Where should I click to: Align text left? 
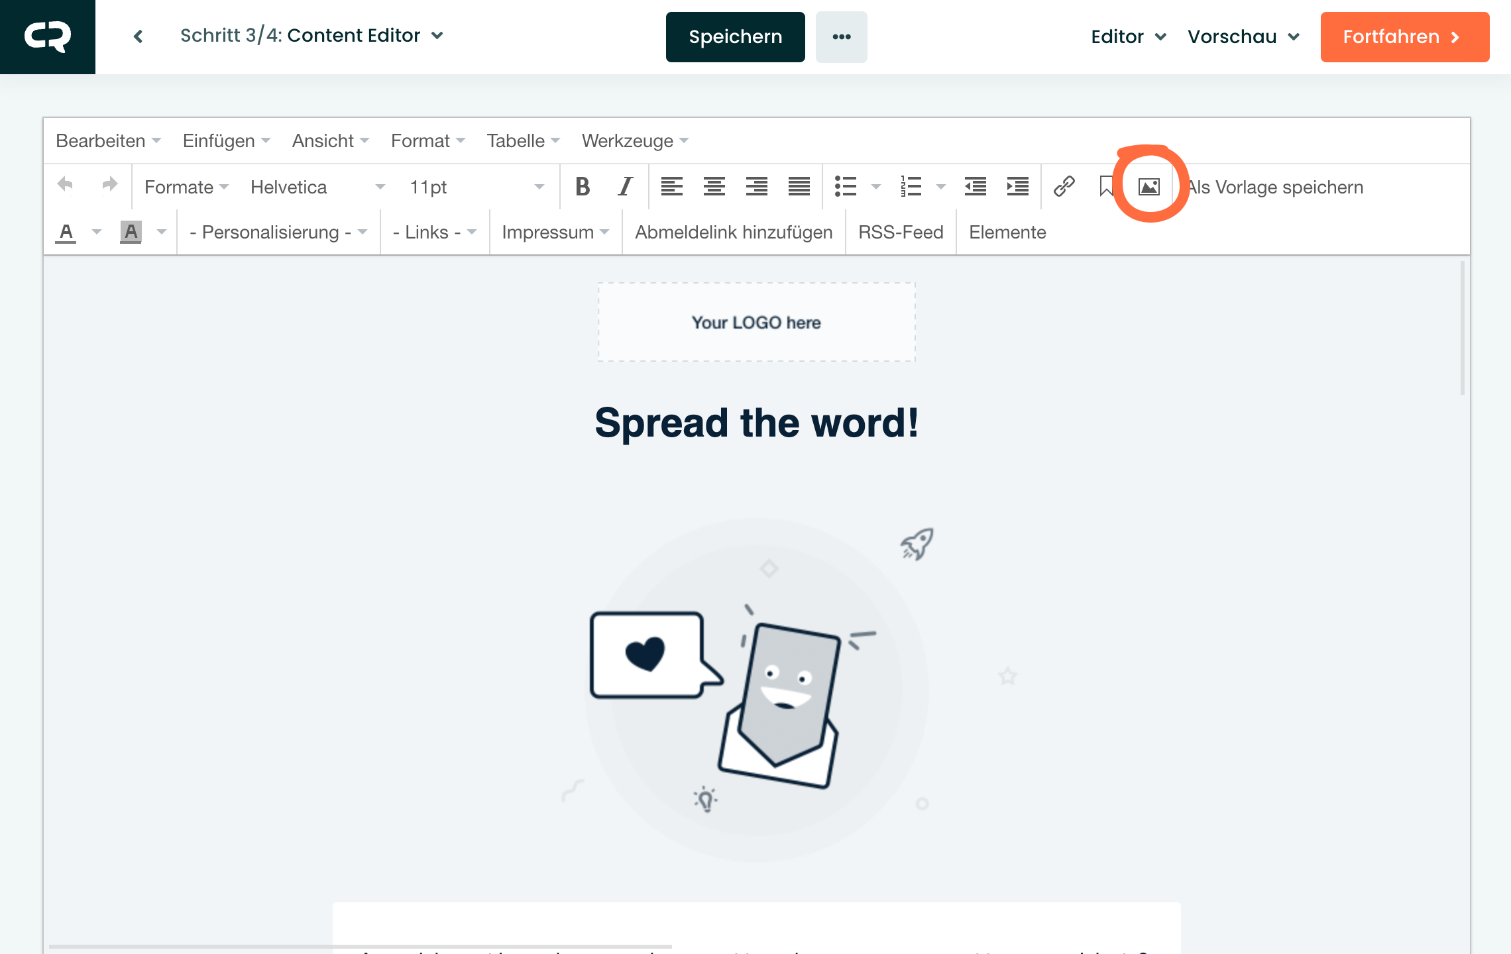(x=671, y=187)
